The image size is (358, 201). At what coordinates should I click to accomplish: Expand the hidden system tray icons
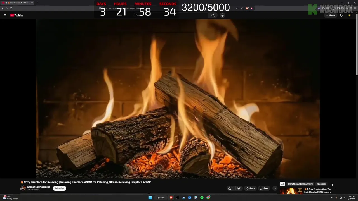coord(332,198)
